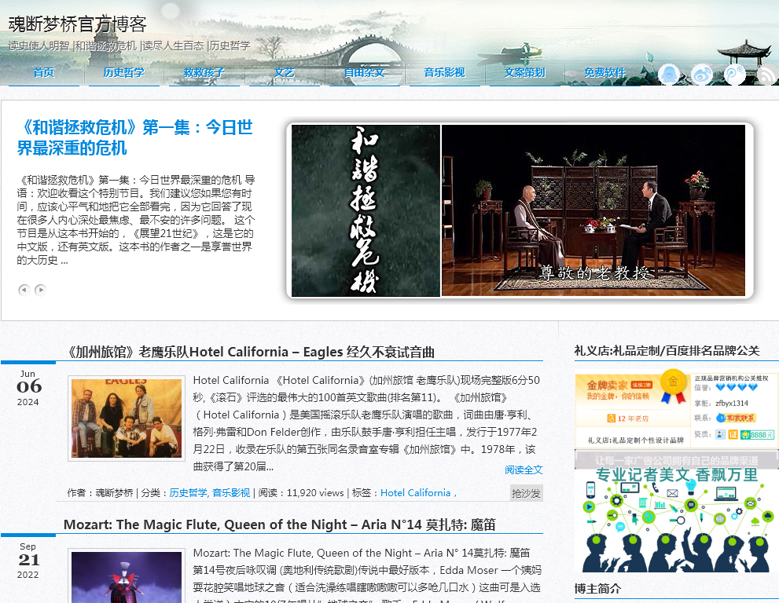Image resolution: width=779 pixels, height=603 pixels.
Task: Click the 和我联系 contact button in shop ad
Action: click(x=737, y=418)
